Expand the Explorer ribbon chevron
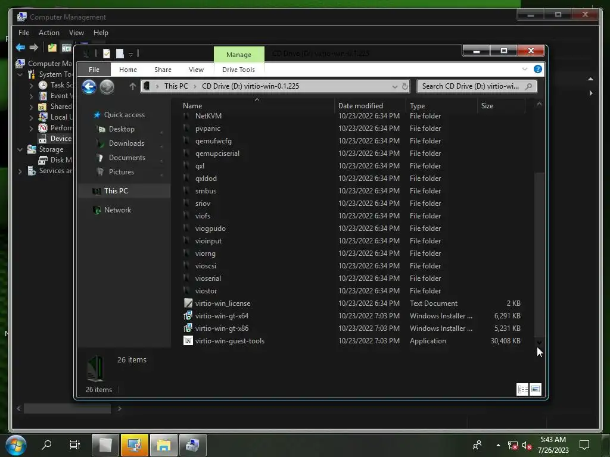 pyautogui.click(x=524, y=69)
